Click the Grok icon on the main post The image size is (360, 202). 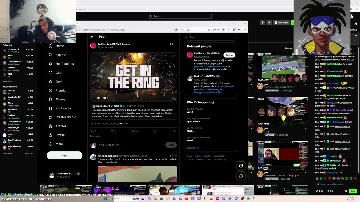click(x=172, y=44)
